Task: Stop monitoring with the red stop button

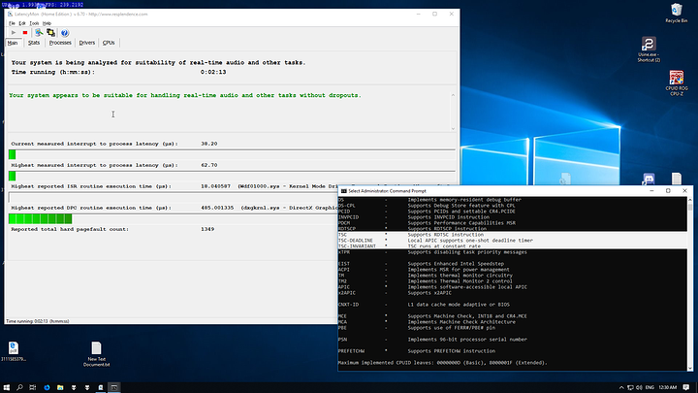Action: click(25, 33)
